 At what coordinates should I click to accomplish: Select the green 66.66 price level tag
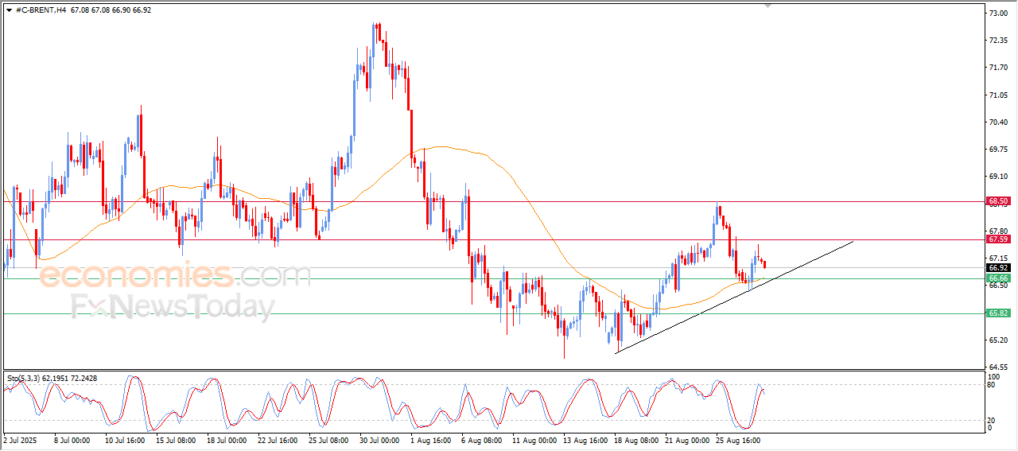coord(998,278)
